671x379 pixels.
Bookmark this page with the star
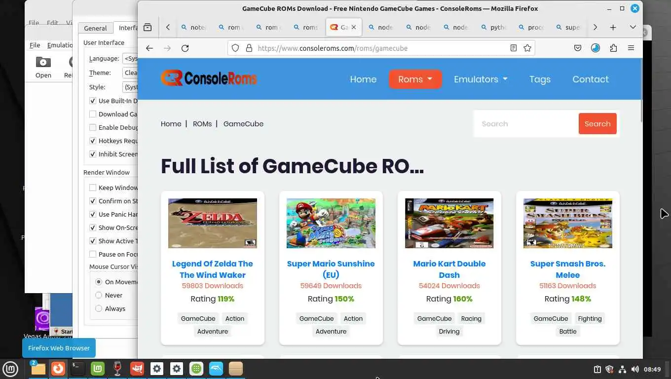(527, 48)
